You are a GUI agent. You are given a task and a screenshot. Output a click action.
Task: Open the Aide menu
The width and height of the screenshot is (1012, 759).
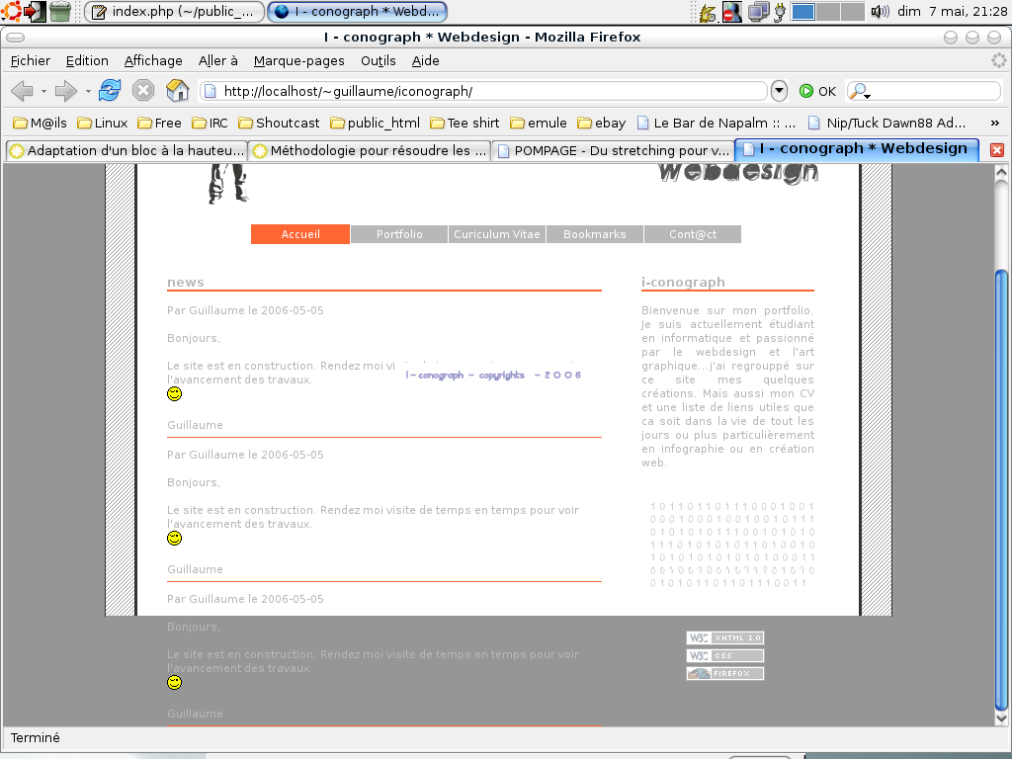(425, 60)
